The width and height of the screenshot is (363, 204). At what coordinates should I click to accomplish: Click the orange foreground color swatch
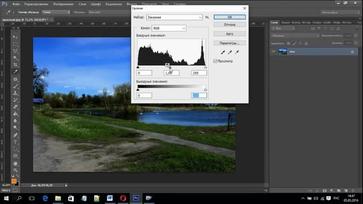point(14,181)
